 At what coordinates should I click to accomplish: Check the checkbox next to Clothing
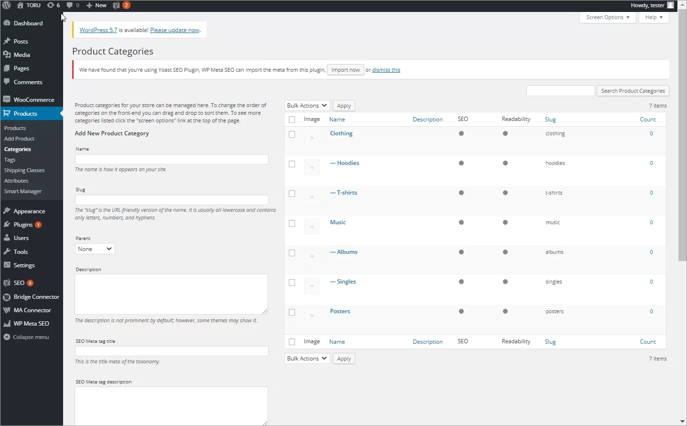[292, 134]
